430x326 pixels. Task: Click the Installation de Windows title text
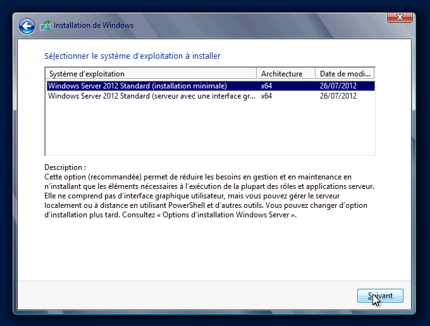[94, 25]
